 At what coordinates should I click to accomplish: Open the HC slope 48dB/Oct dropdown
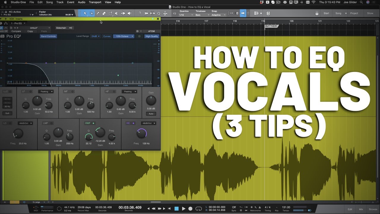click(148, 123)
